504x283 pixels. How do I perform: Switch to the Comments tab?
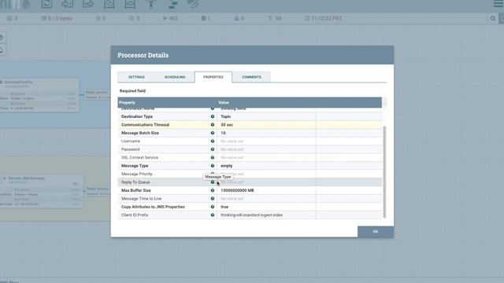point(251,77)
